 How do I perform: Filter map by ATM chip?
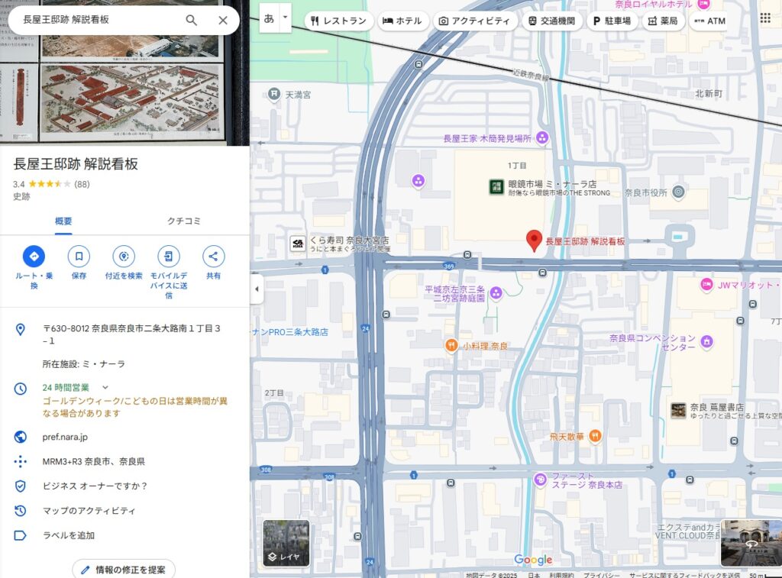[709, 21]
